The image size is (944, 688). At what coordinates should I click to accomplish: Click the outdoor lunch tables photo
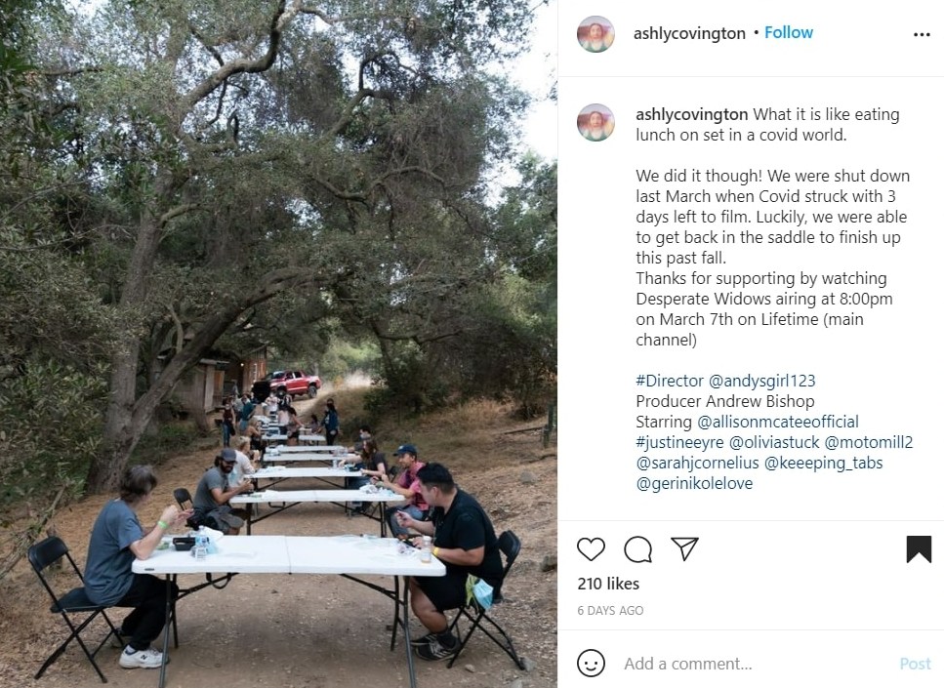pyautogui.click(x=278, y=344)
